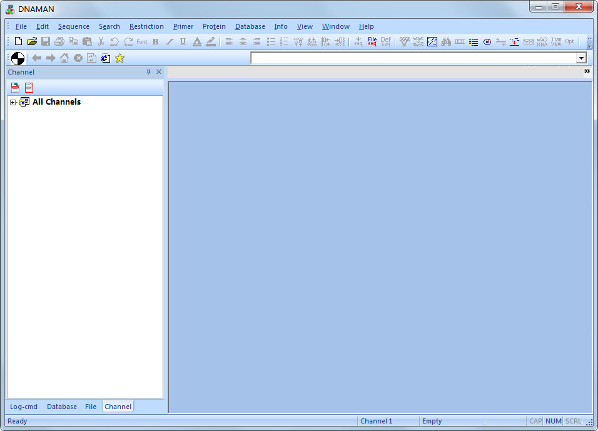Click the Refresh page icon
Image resolution: width=598 pixels, height=431 pixels.
click(x=91, y=58)
